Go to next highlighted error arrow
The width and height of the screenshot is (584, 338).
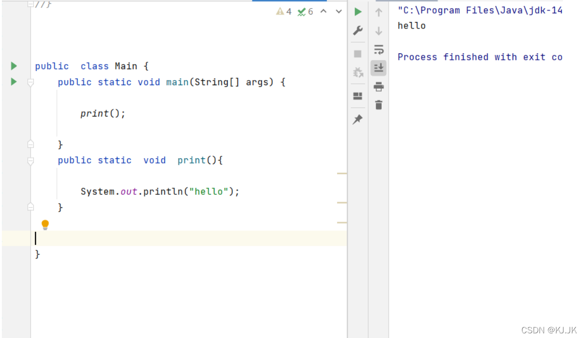[339, 11]
